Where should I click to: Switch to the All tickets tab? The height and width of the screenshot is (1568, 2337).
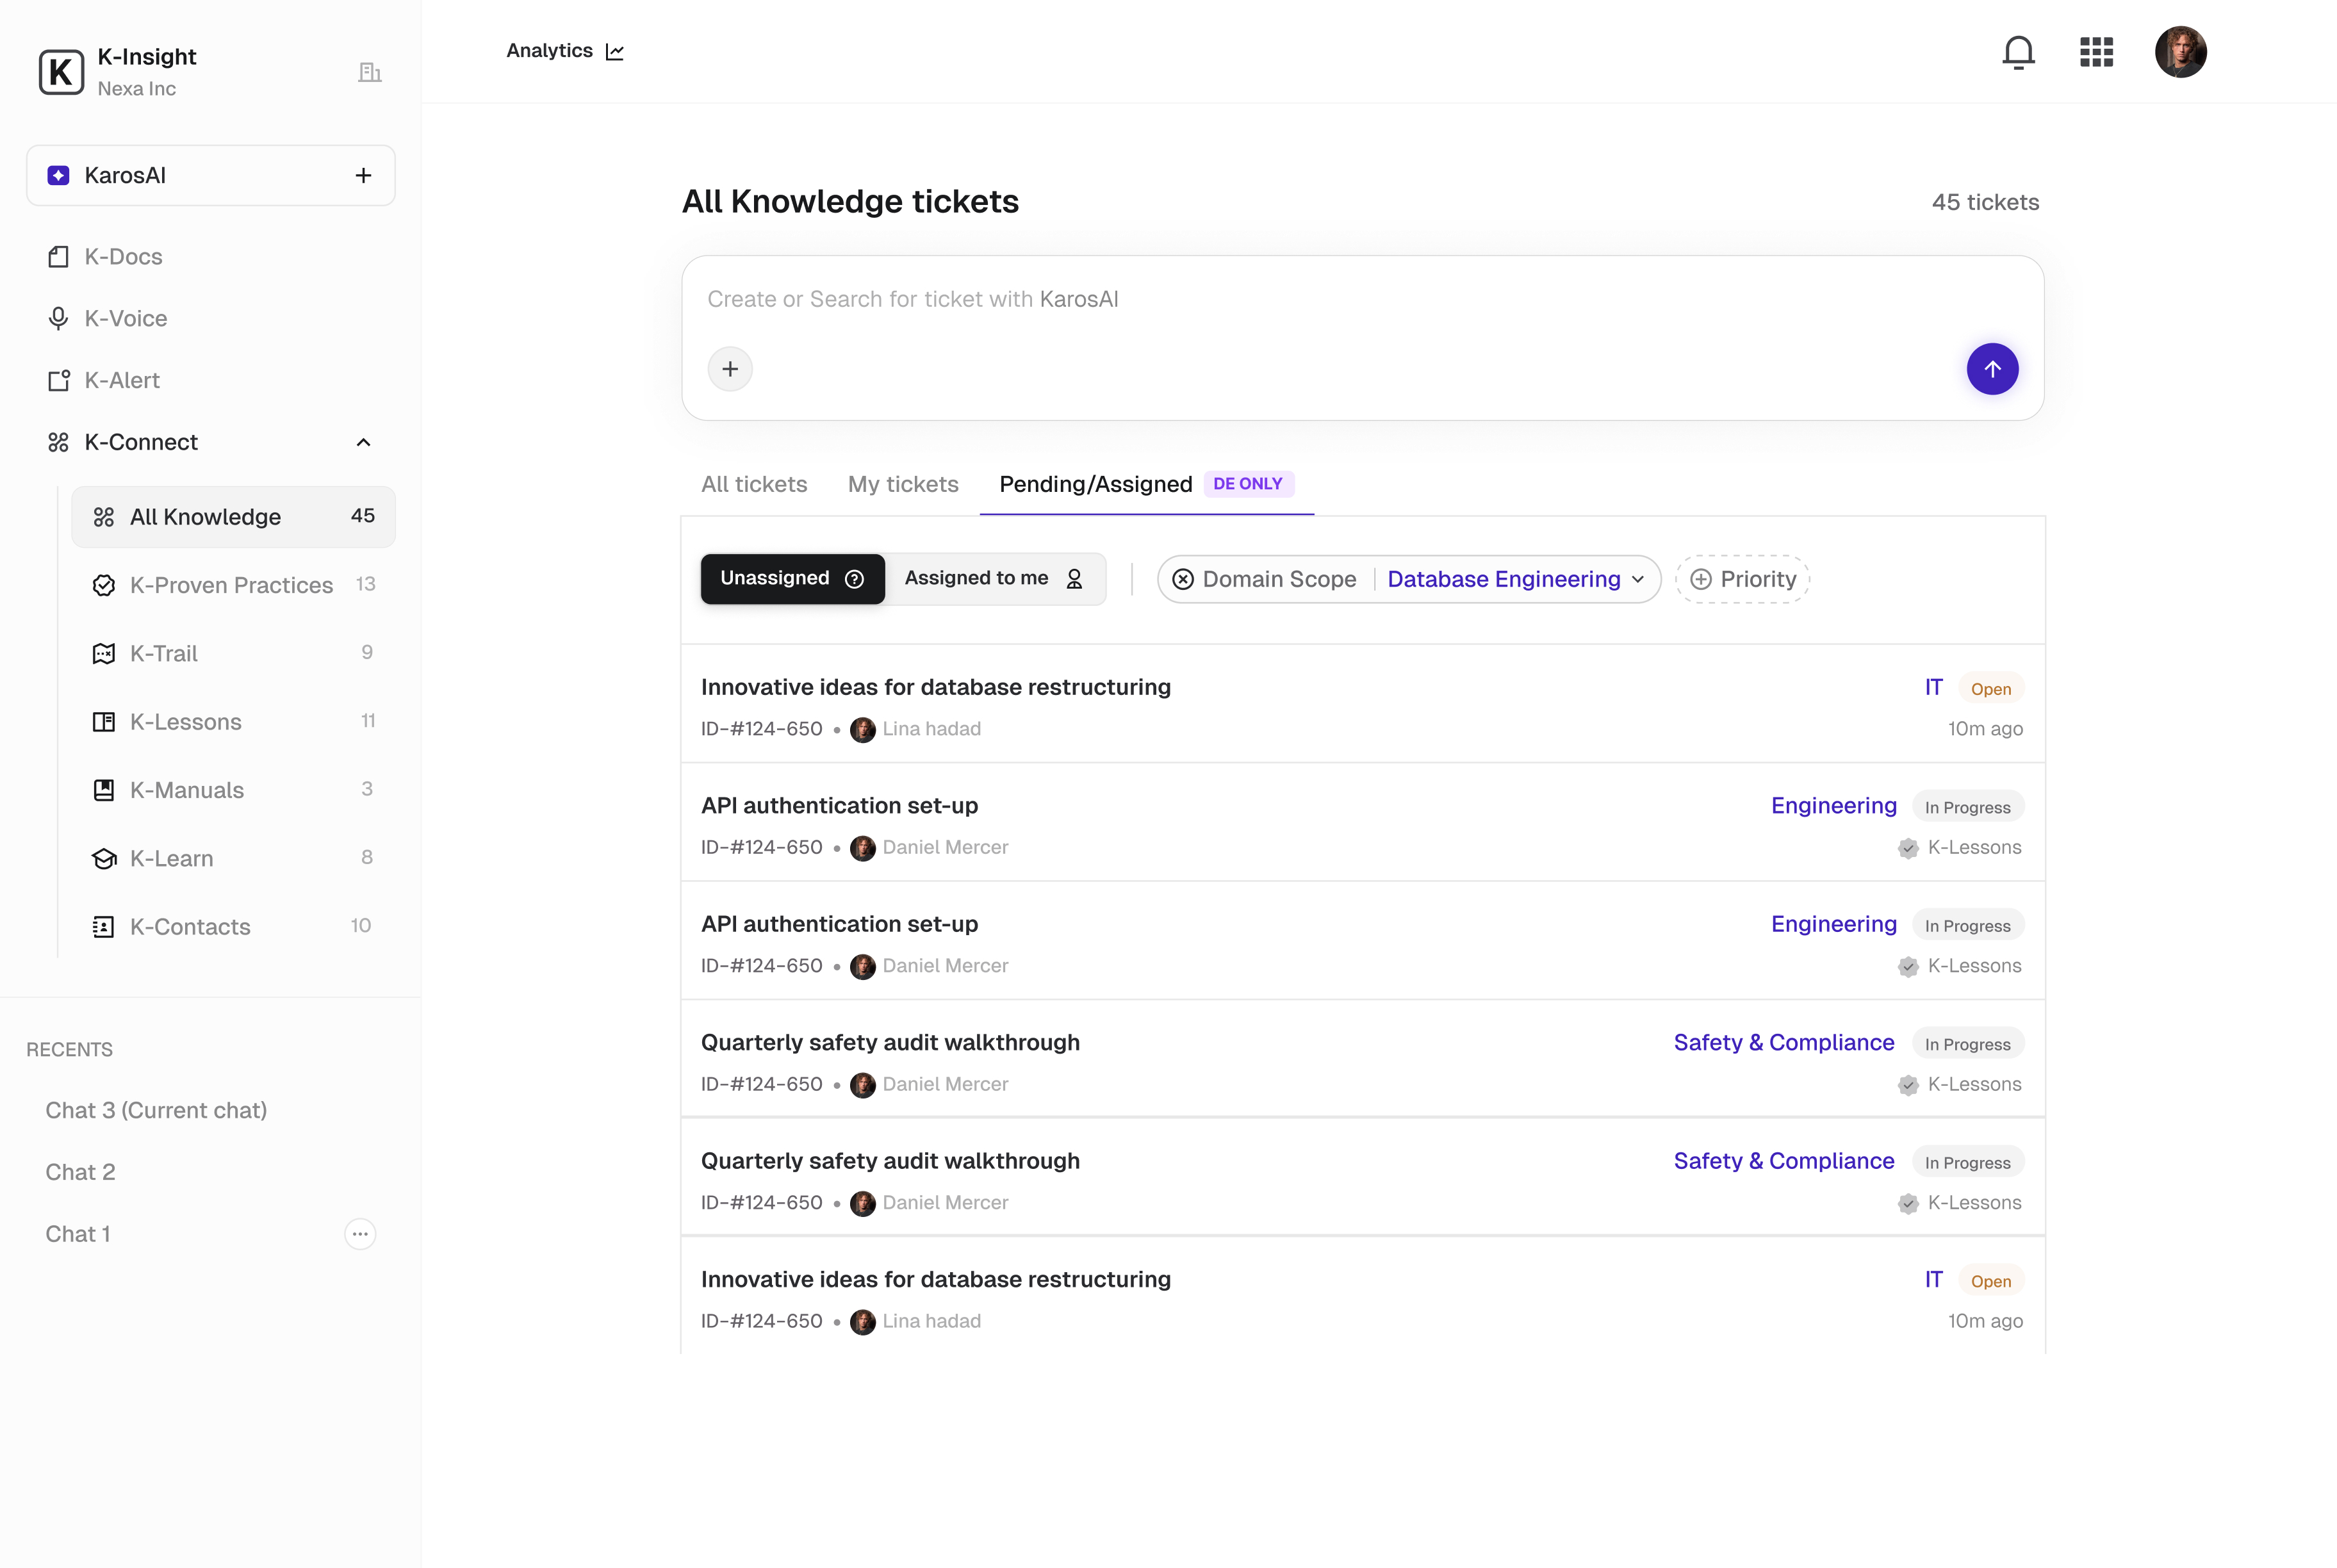pos(754,485)
